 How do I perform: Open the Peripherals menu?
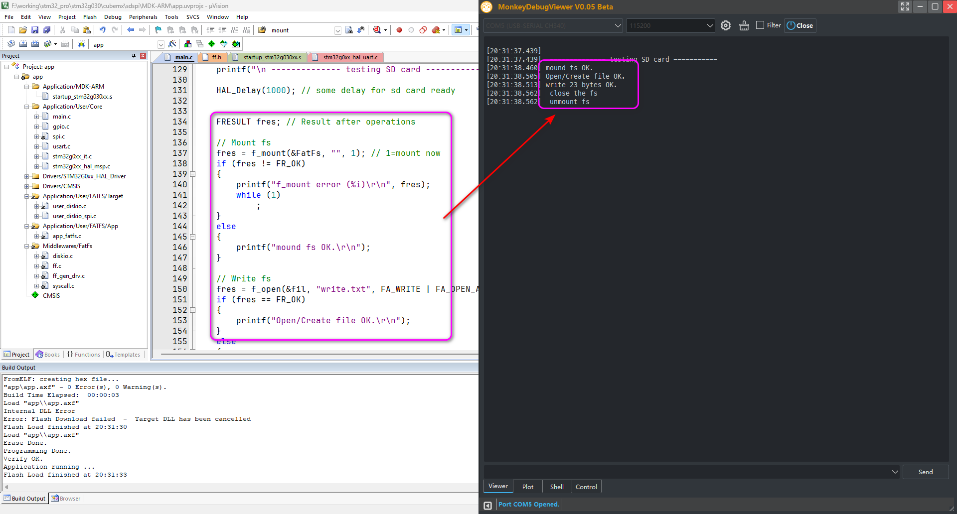[x=143, y=17]
